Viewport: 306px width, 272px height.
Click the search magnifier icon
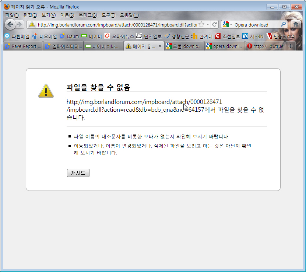click(284, 25)
